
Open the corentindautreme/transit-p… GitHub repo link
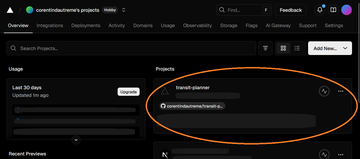pos(192,106)
